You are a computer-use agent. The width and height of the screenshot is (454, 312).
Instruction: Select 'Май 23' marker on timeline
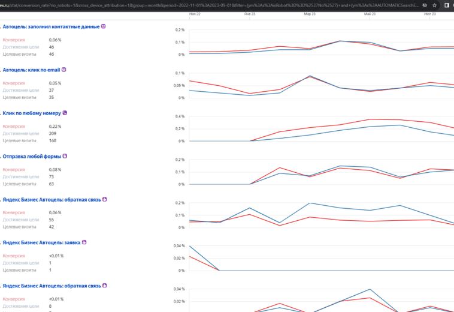pyautogui.click(x=370, y=14)
